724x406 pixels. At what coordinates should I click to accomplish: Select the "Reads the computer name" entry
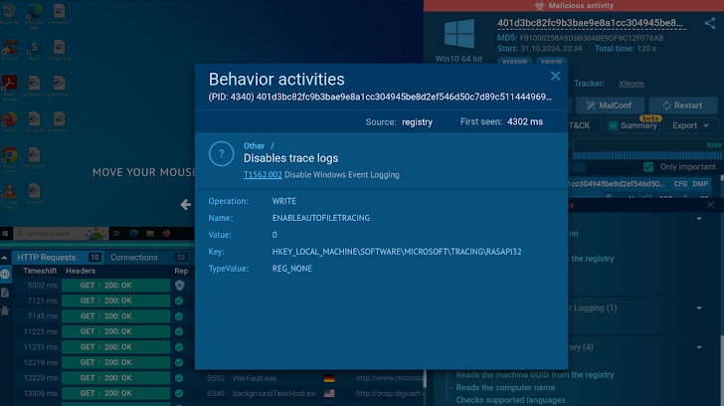[505, 388]
